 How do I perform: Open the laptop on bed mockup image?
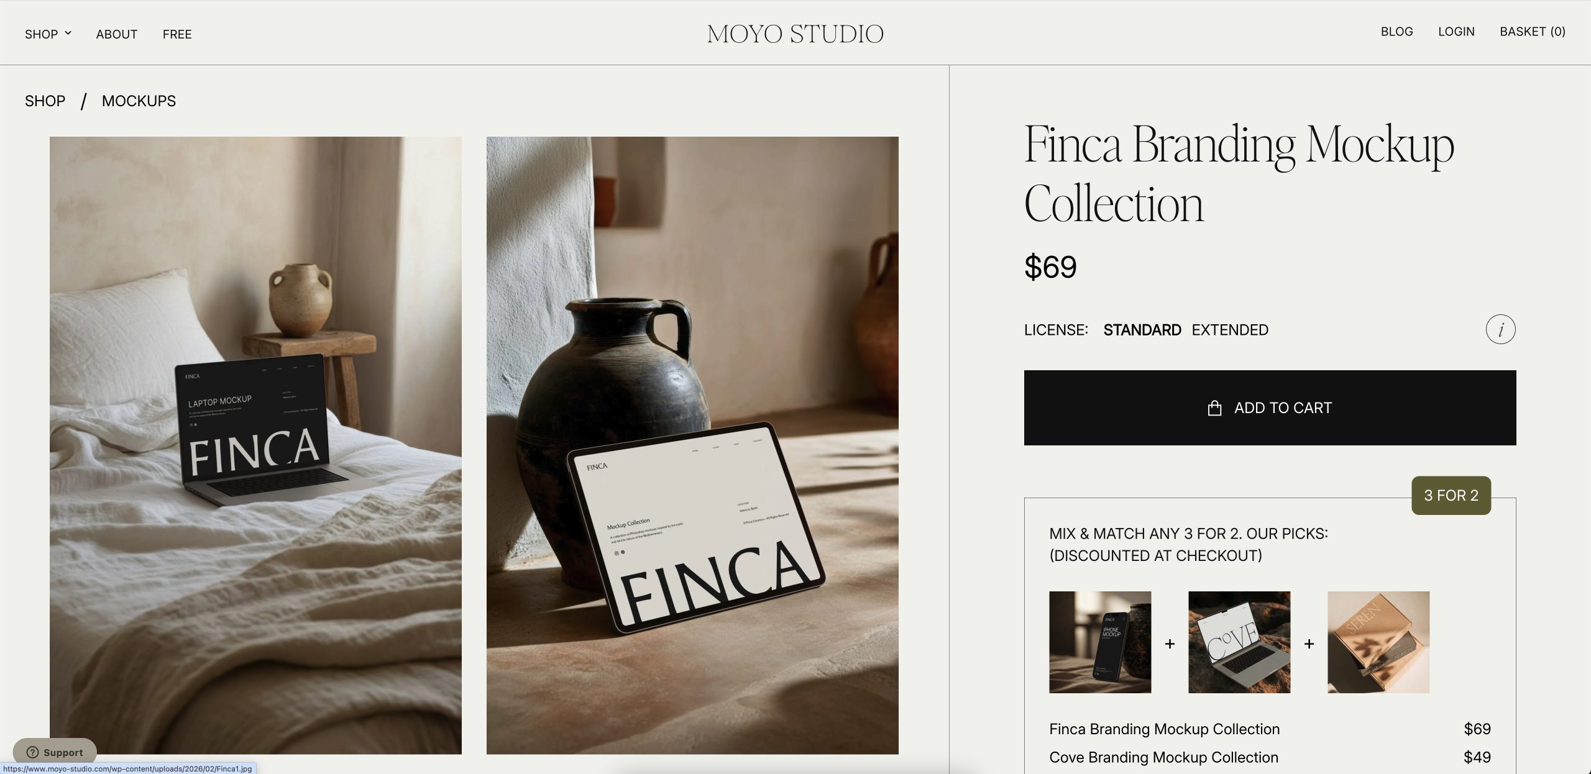coord(255,445)
